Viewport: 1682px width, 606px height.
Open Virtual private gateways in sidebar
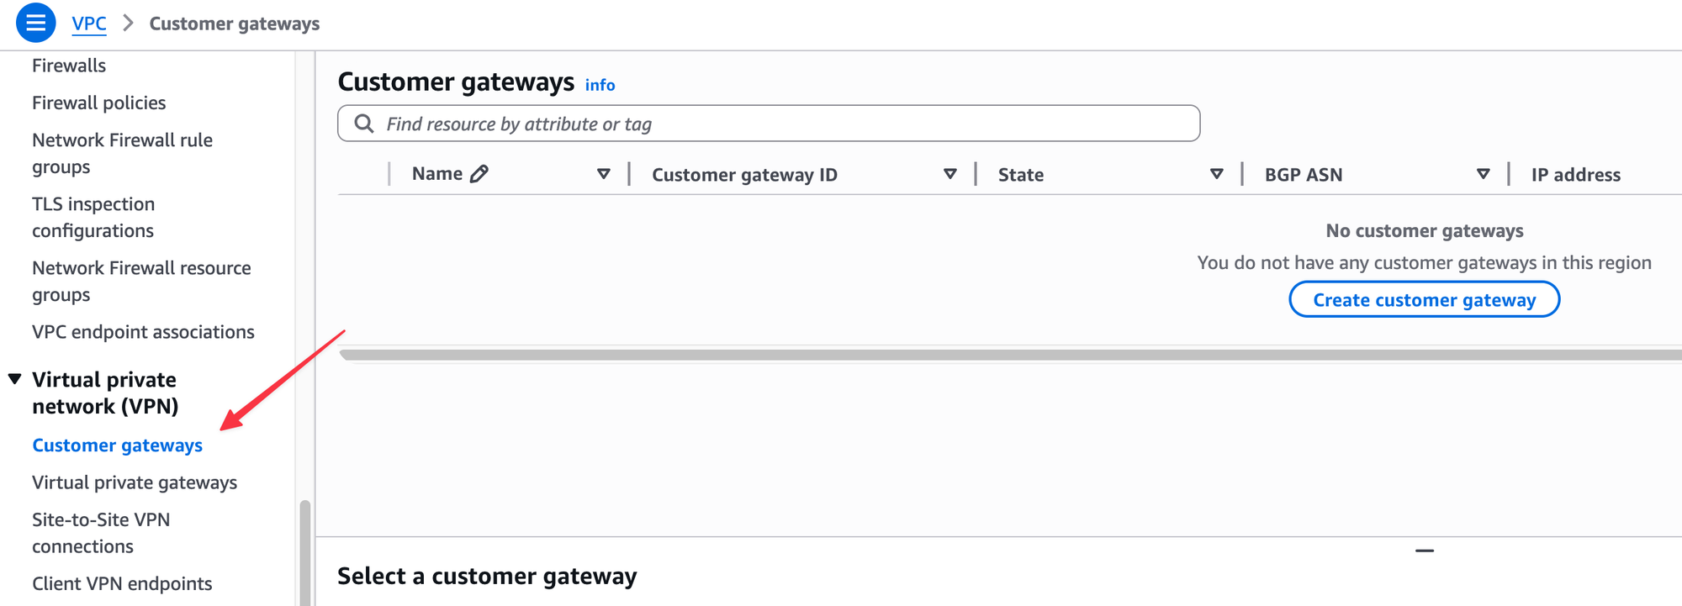coord(135,482)
